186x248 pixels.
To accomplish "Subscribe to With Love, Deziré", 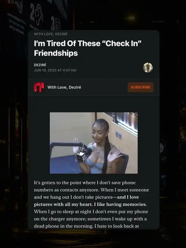I will click(140, 87).
